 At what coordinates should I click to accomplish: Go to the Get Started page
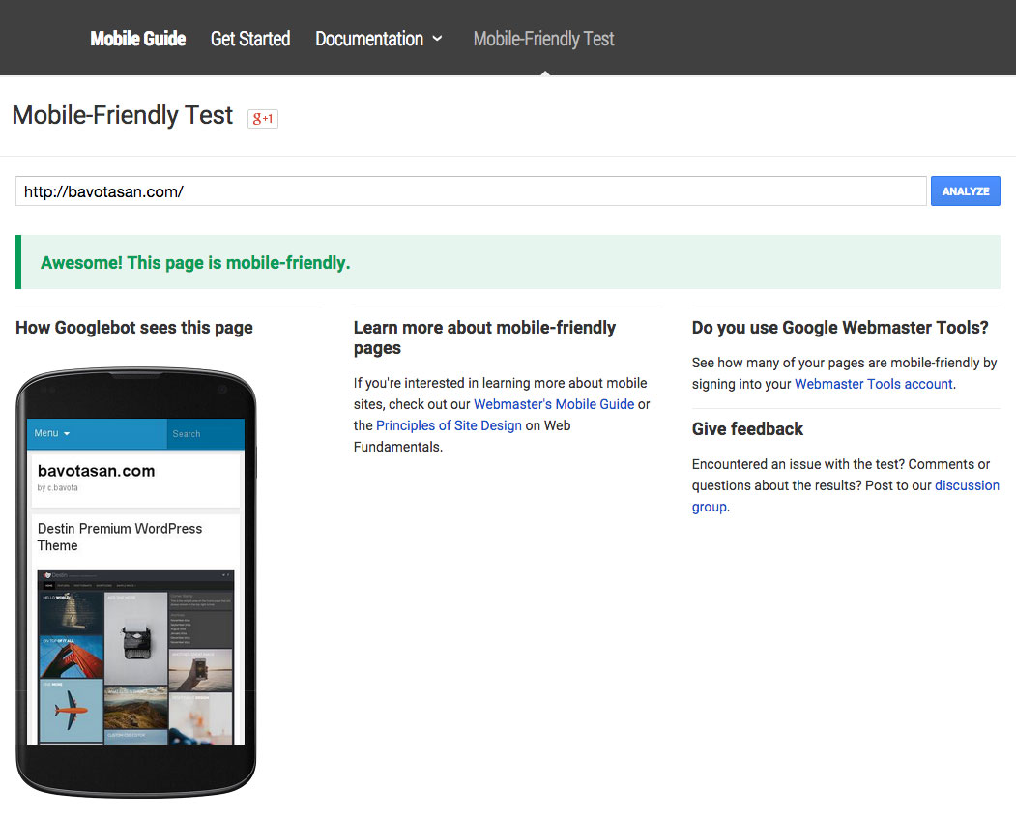(250, 39)
